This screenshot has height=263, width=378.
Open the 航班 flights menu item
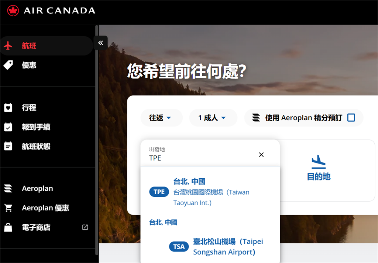[47, 45]
